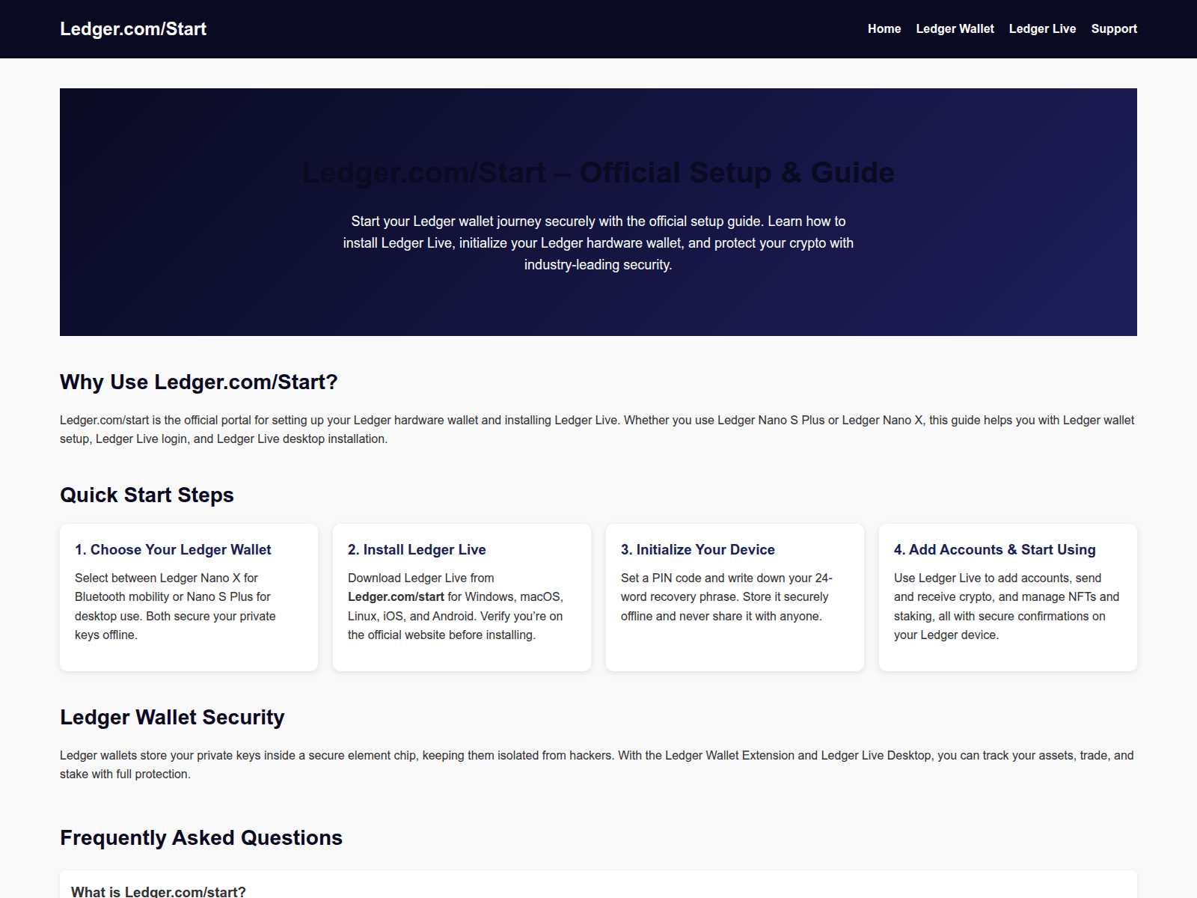Click the Nano X Bluetooth mobility description

coord(175,606)
